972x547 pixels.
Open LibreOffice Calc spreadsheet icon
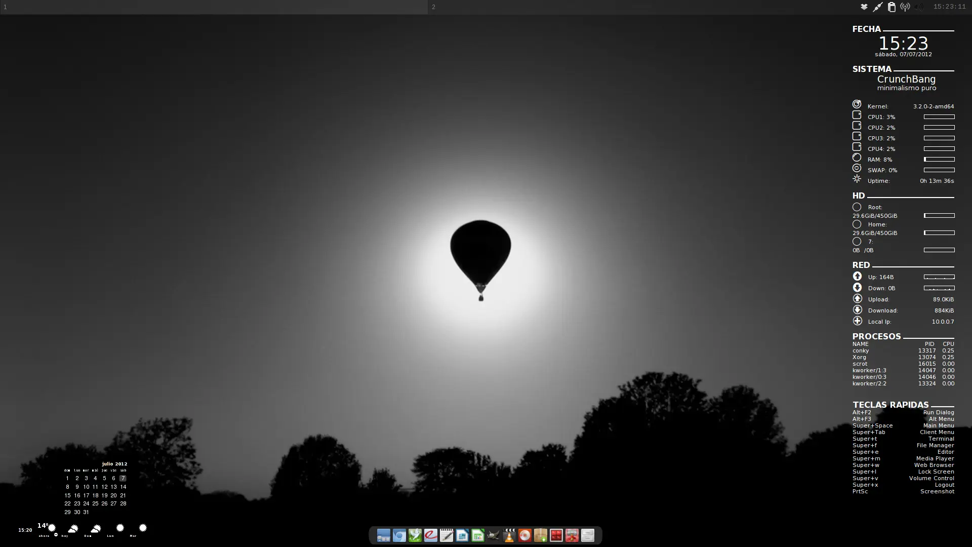point(478,535)
